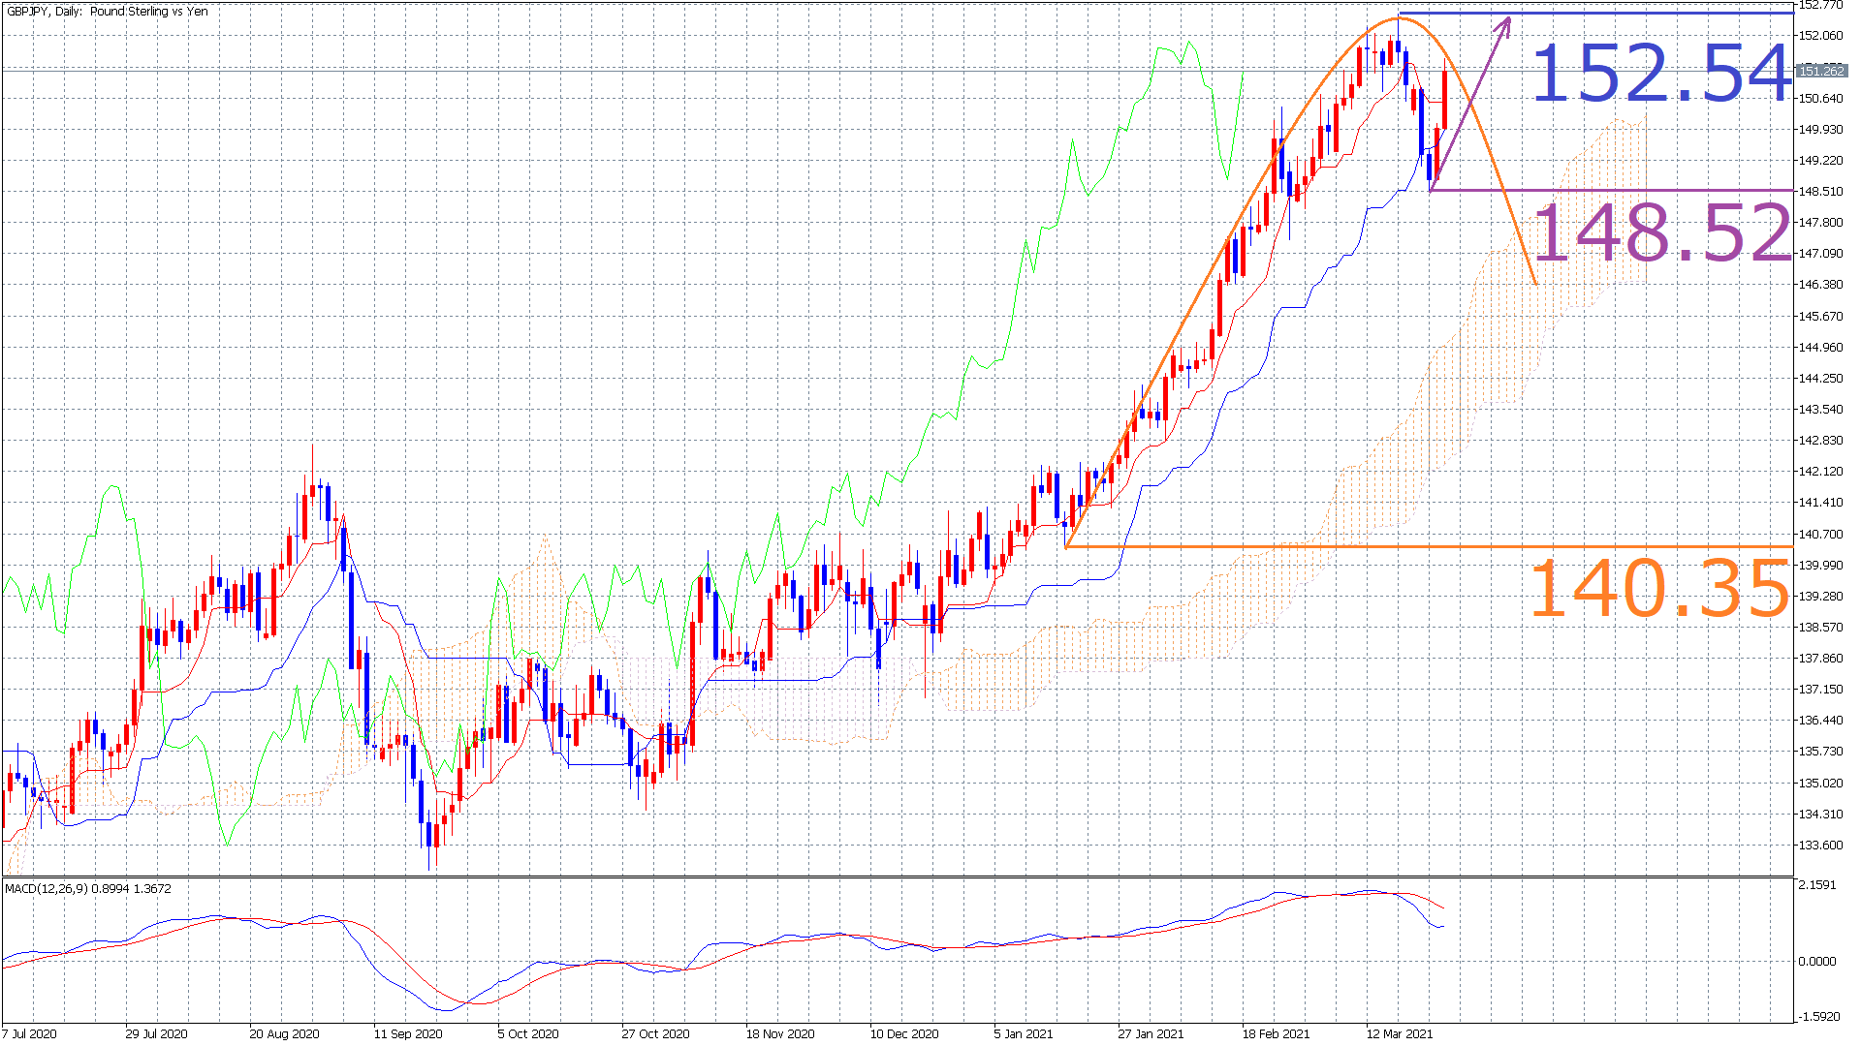Click the GBPJPY Daily chart title

coord(107,12)
